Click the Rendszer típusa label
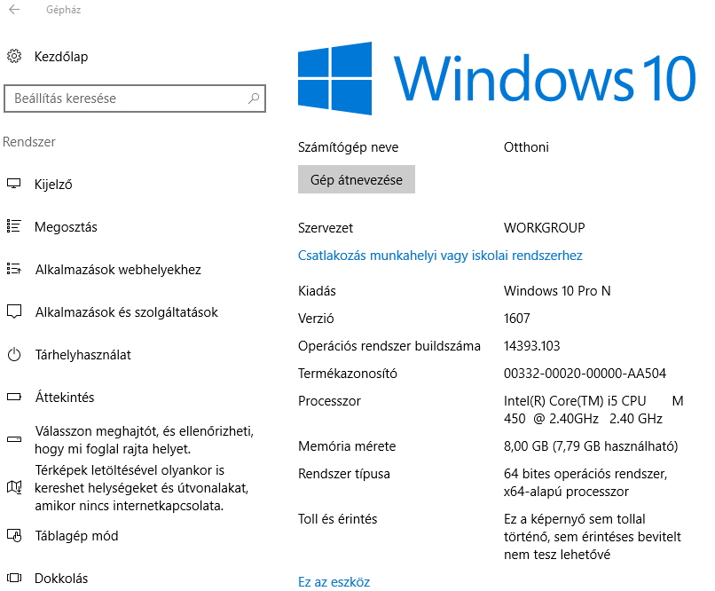Screen dimensions: 715x591 pos(344,474)
